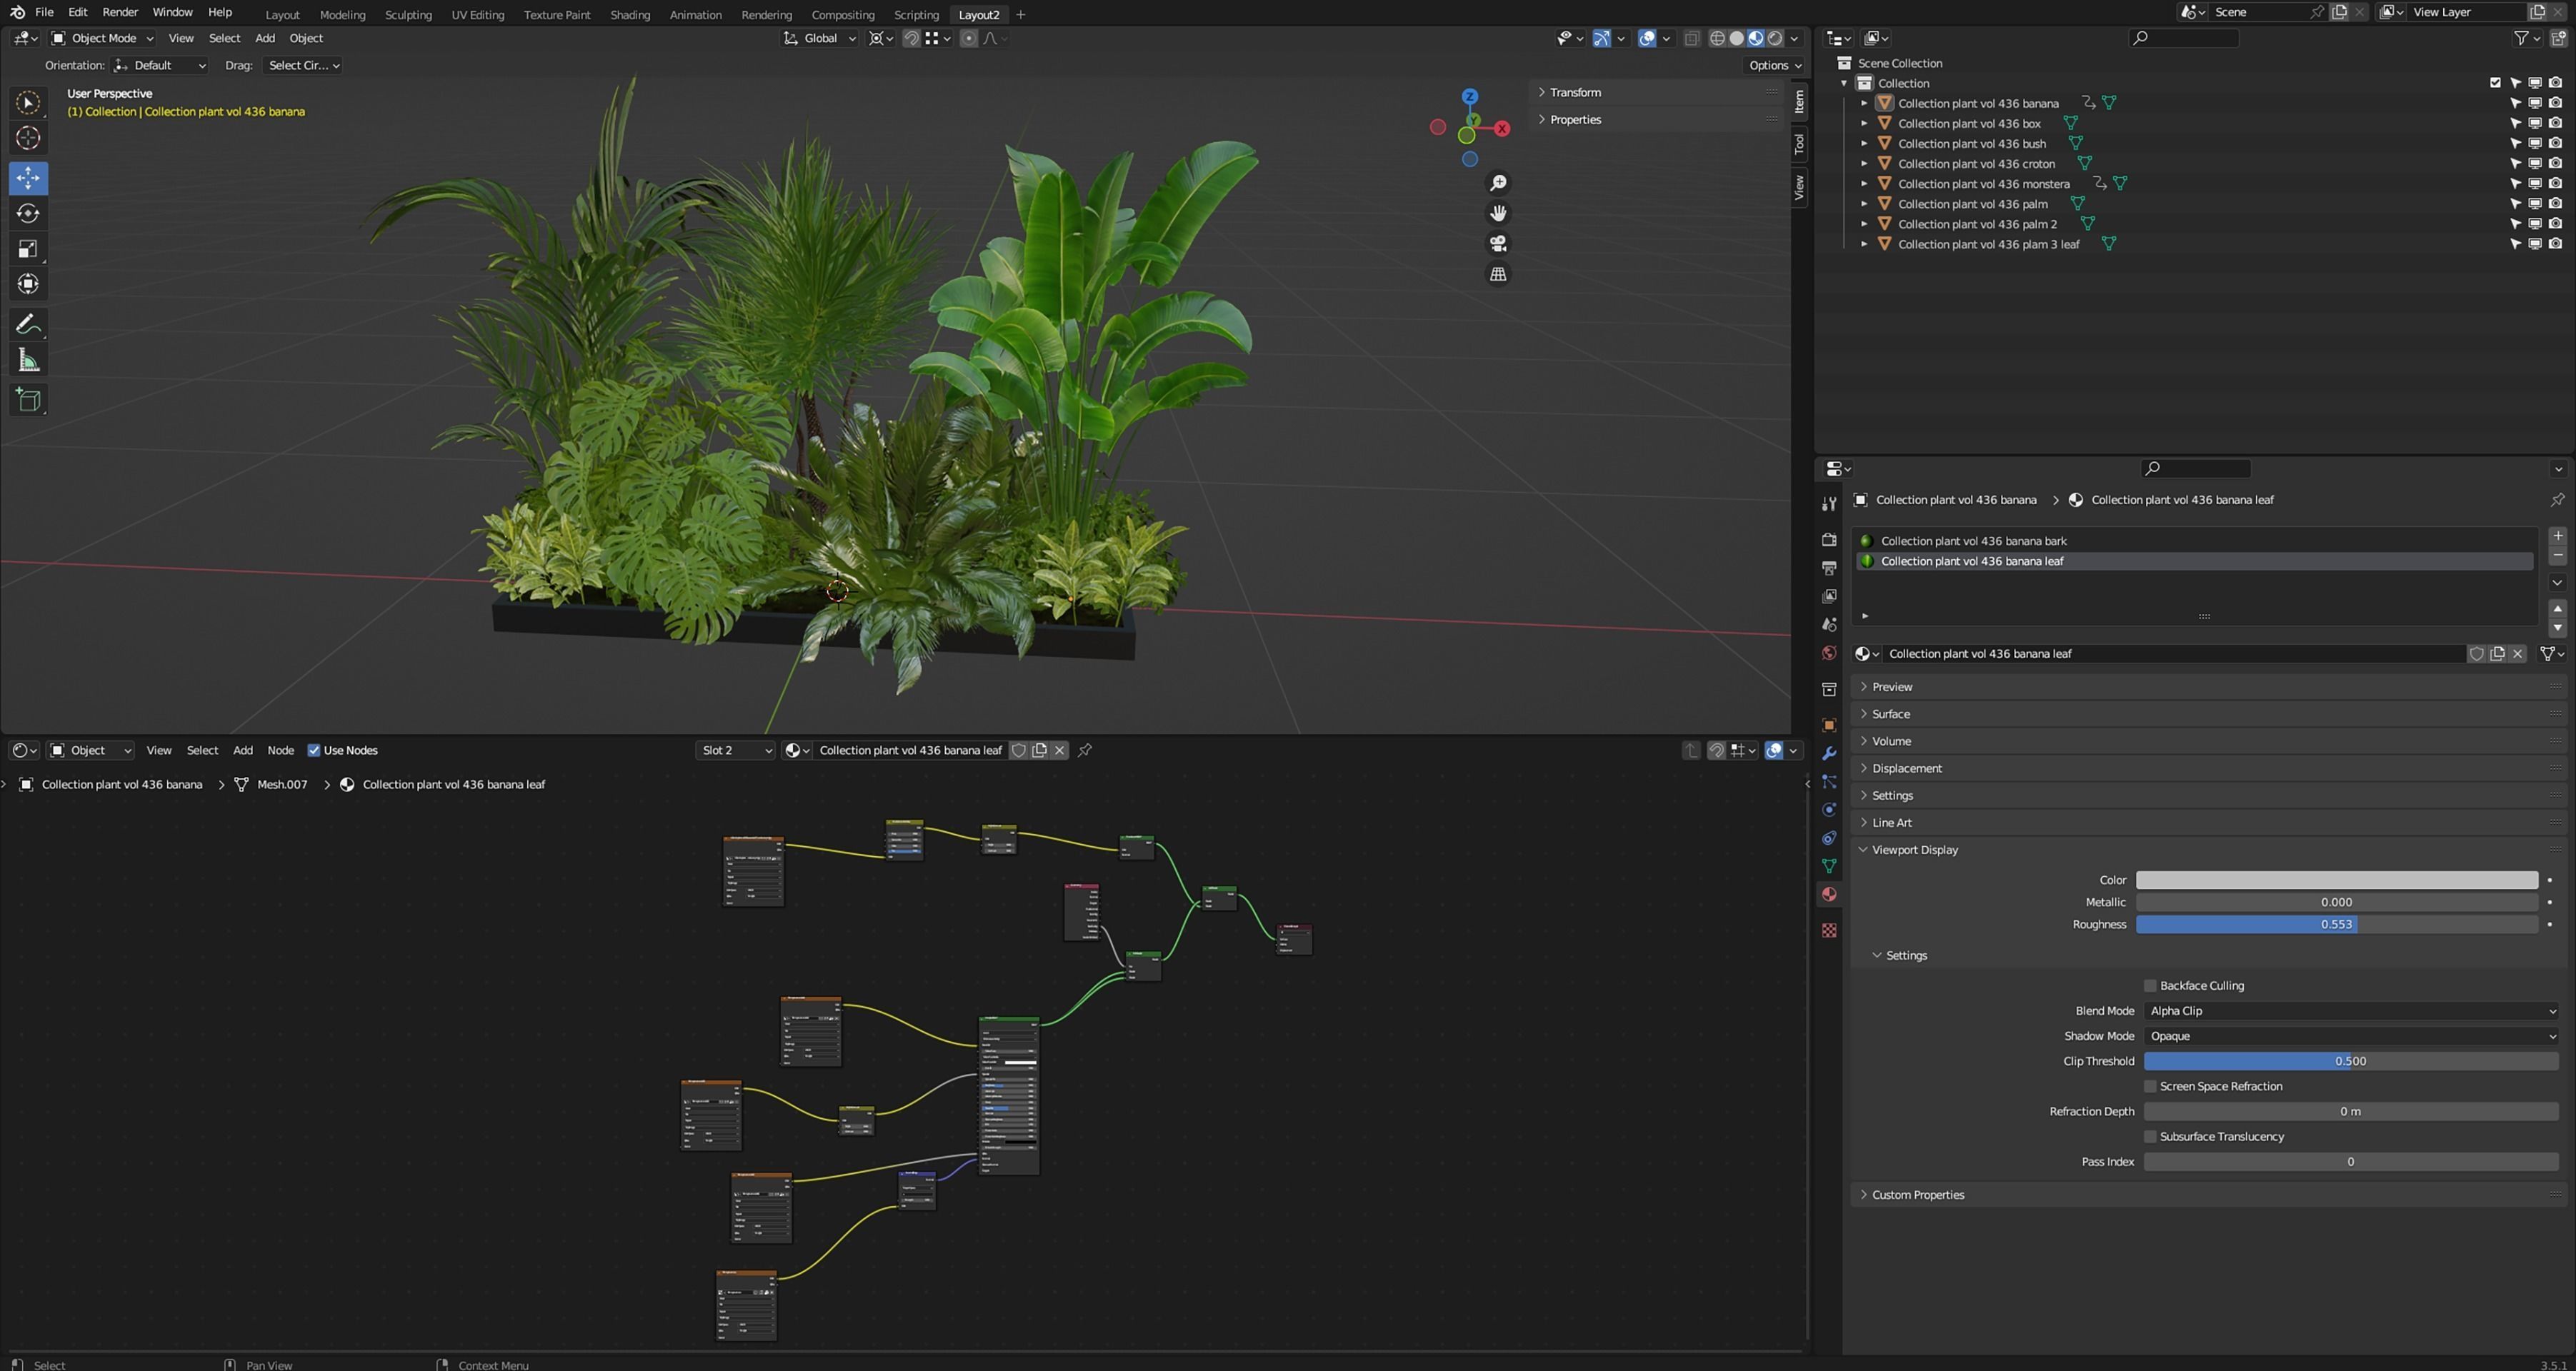Open the Tool sidebar tab
The width and height of the screenshot is (2576, 1371).
(x=1799, y=144)
